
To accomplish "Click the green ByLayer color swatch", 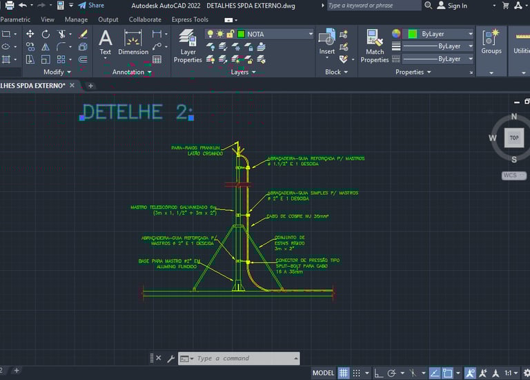I will [x=413, y=34].
